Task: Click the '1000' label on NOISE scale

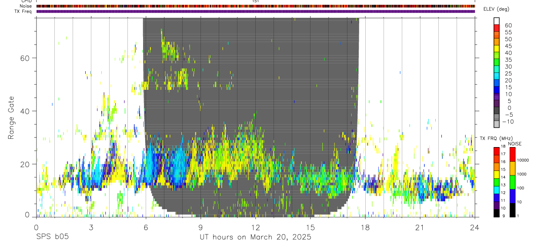Action: tap(521, 174)
